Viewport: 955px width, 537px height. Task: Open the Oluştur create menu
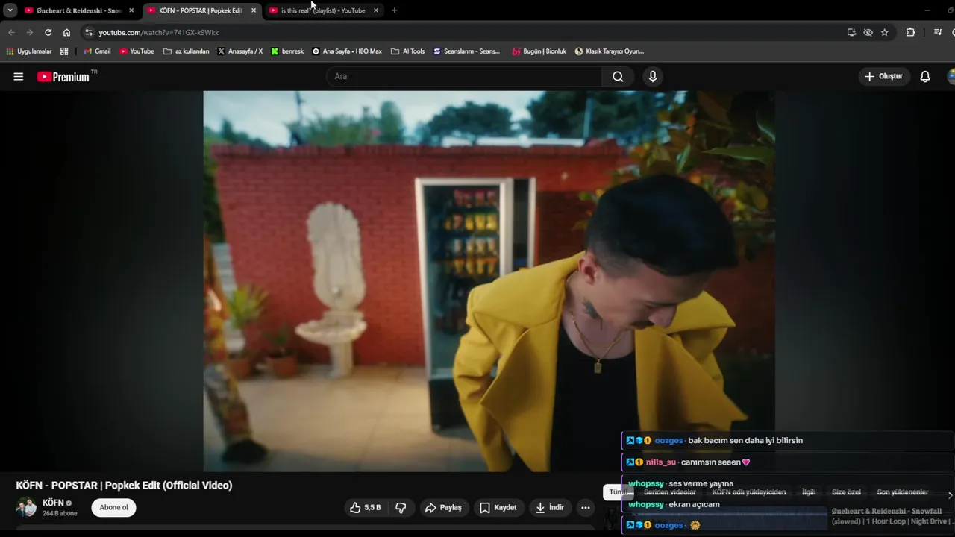pos(883,76)
